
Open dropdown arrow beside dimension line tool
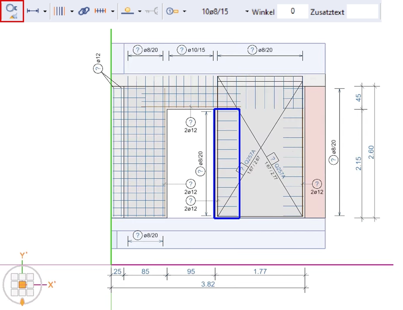tap(45, 12)
